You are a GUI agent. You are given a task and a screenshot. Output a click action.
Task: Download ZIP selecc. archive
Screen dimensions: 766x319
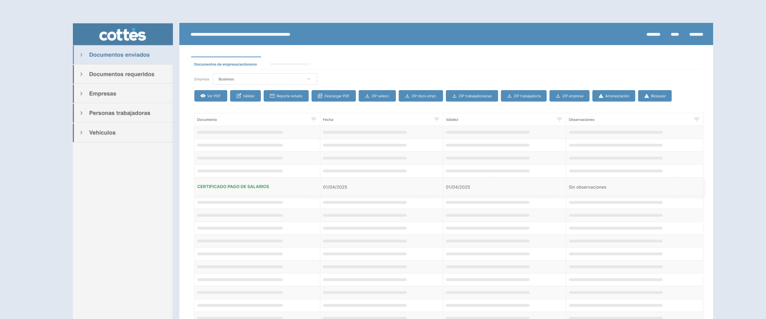(377, 96)
